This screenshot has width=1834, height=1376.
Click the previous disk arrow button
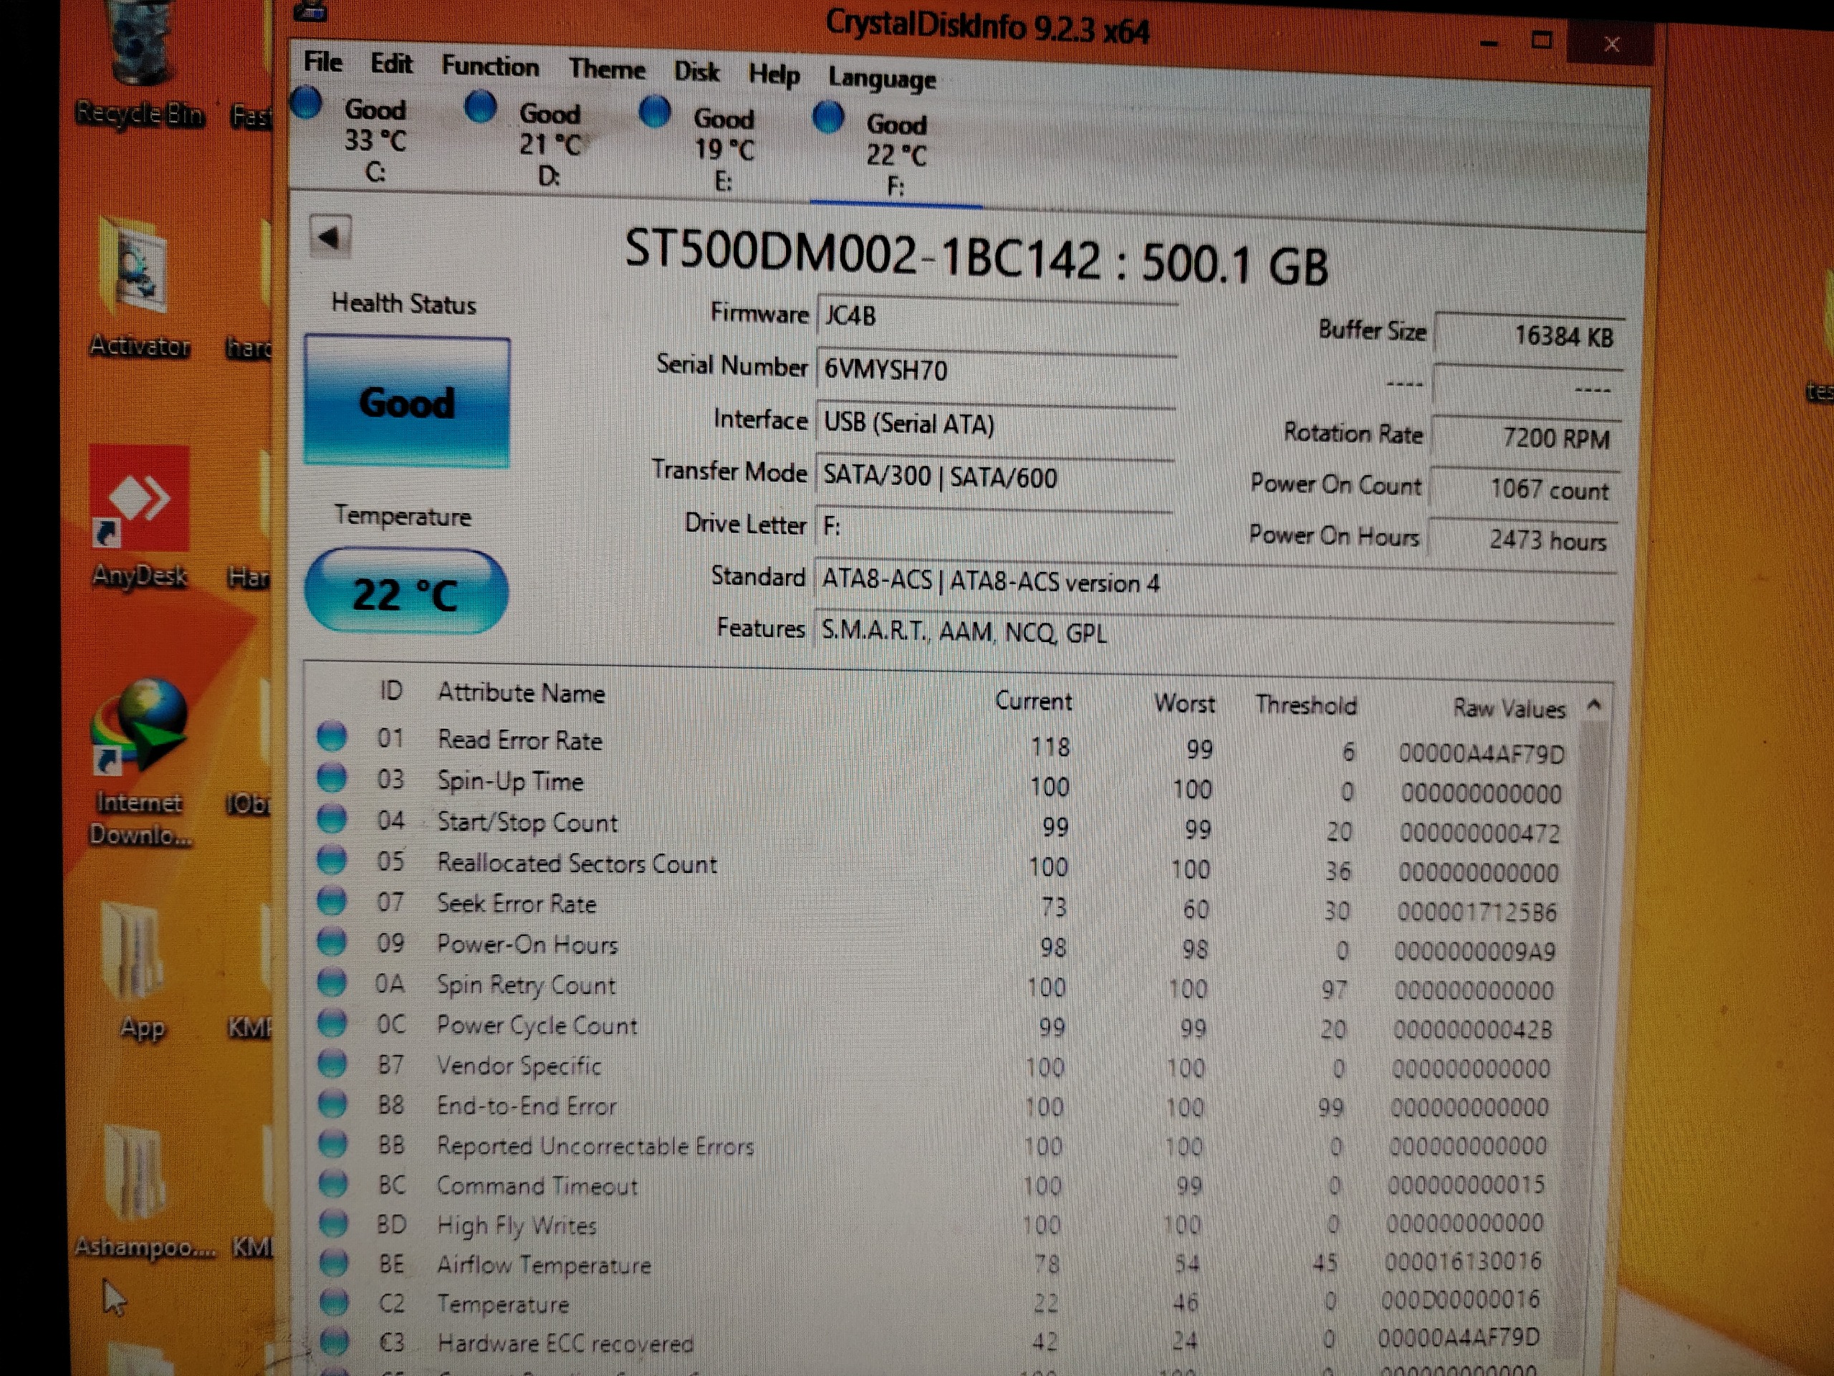click(x=330, y=238)
